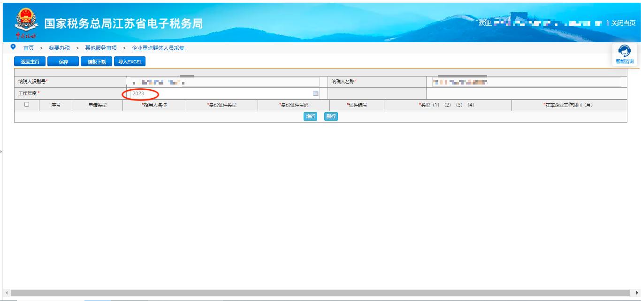The height and width of the screenshot is (301, 641).
Task: Click the horizontal scrollbar track
Action: [x=319, y=293]
